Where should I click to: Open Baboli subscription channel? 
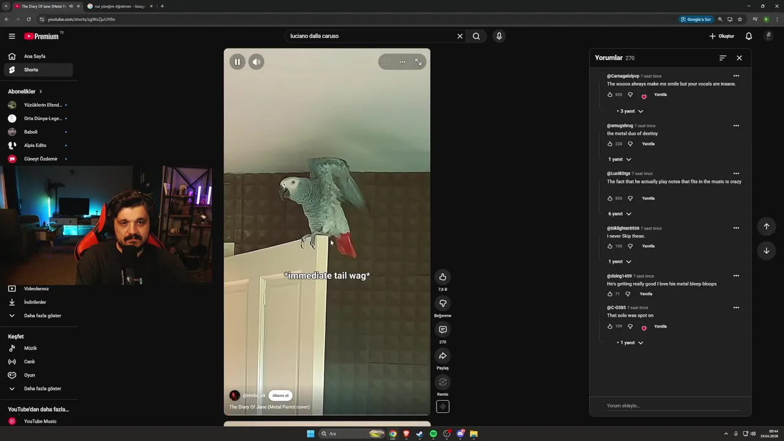(x=38, y=132)
